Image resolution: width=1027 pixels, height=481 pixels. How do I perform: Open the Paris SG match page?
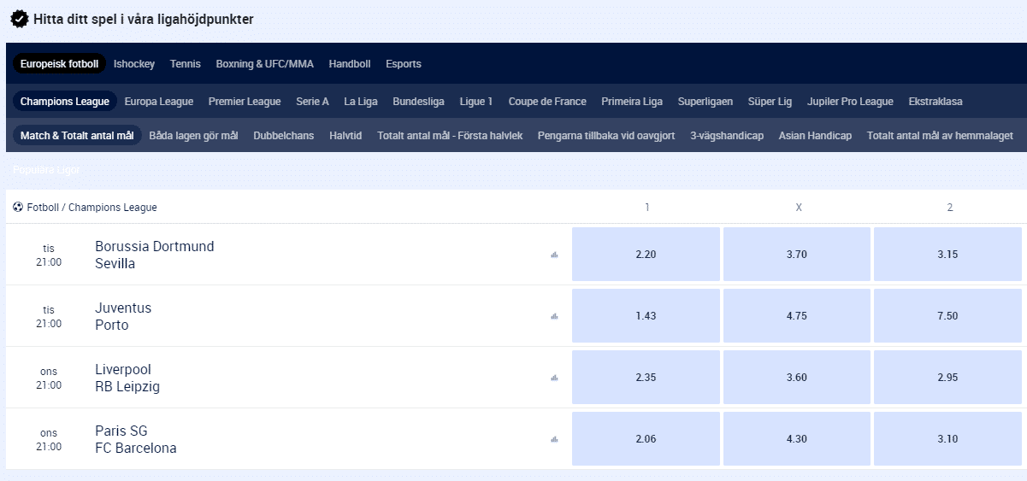(x=121, y=431)
